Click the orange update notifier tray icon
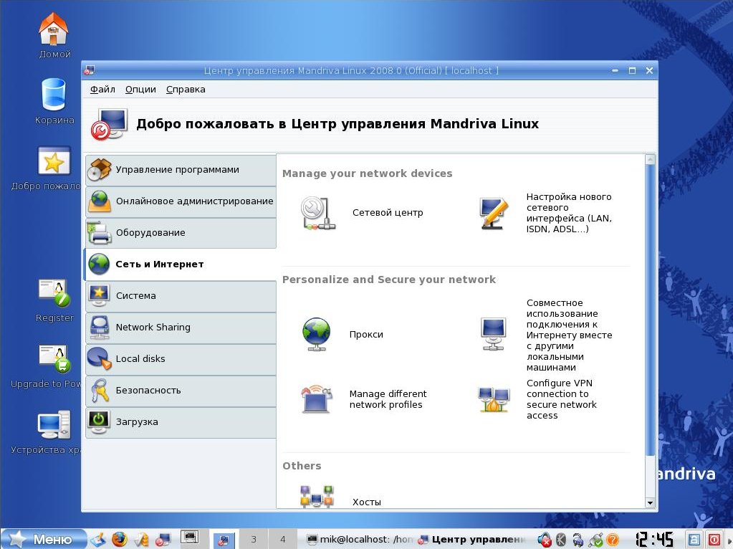Screen dimensions: 733x549 point(613,540)
